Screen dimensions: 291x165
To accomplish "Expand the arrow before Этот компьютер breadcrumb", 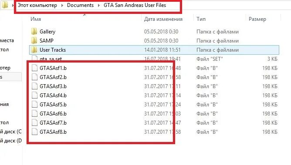I will point(13,5).
